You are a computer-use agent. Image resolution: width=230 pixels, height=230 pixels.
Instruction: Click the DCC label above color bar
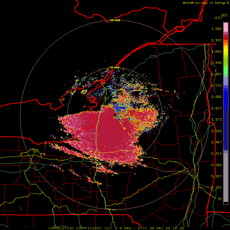(x=224, y=15)
